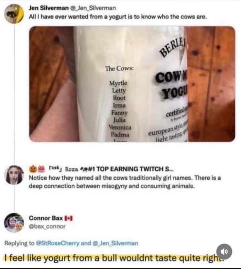Screen dimensions: 241x269
Task: Visit the @_Jen_Silverman handle at top
Action: tap(93, 8)
